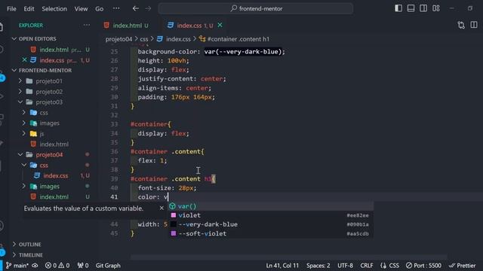Collapse css folder under projeto04

point(44,166)
